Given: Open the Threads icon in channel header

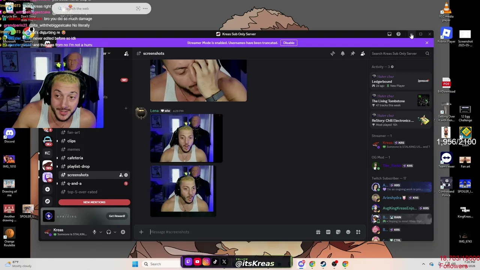Looking at the screenshot, I should click(333, 54).
